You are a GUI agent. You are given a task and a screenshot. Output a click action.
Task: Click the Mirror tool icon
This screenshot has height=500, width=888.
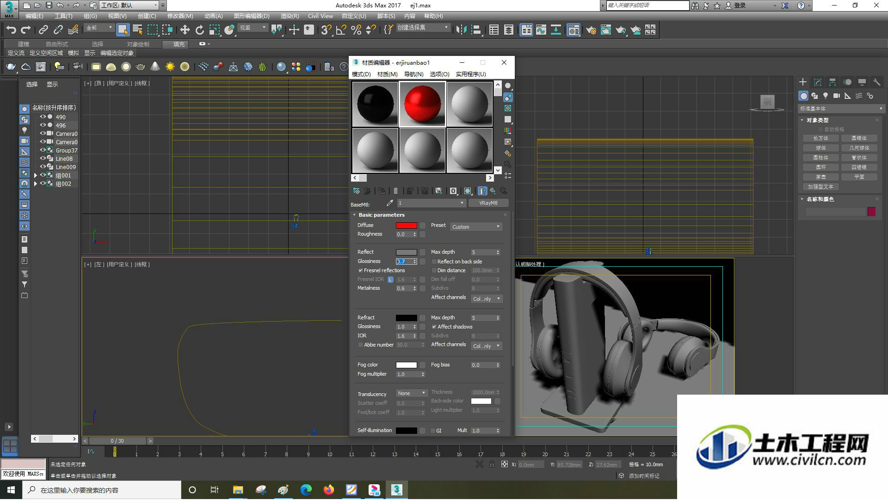(x=461, y=30)
